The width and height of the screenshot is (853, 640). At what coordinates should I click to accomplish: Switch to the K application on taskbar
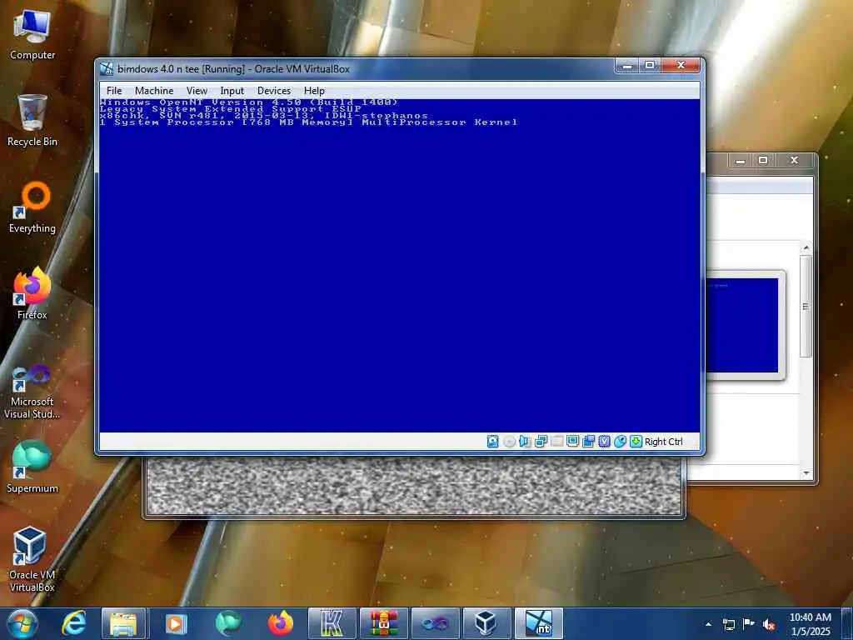332,623
